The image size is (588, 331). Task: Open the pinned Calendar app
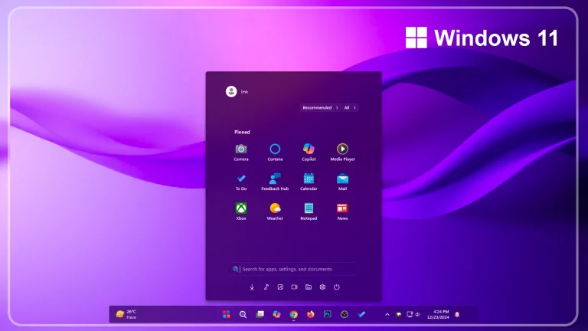tap(309, 179)
